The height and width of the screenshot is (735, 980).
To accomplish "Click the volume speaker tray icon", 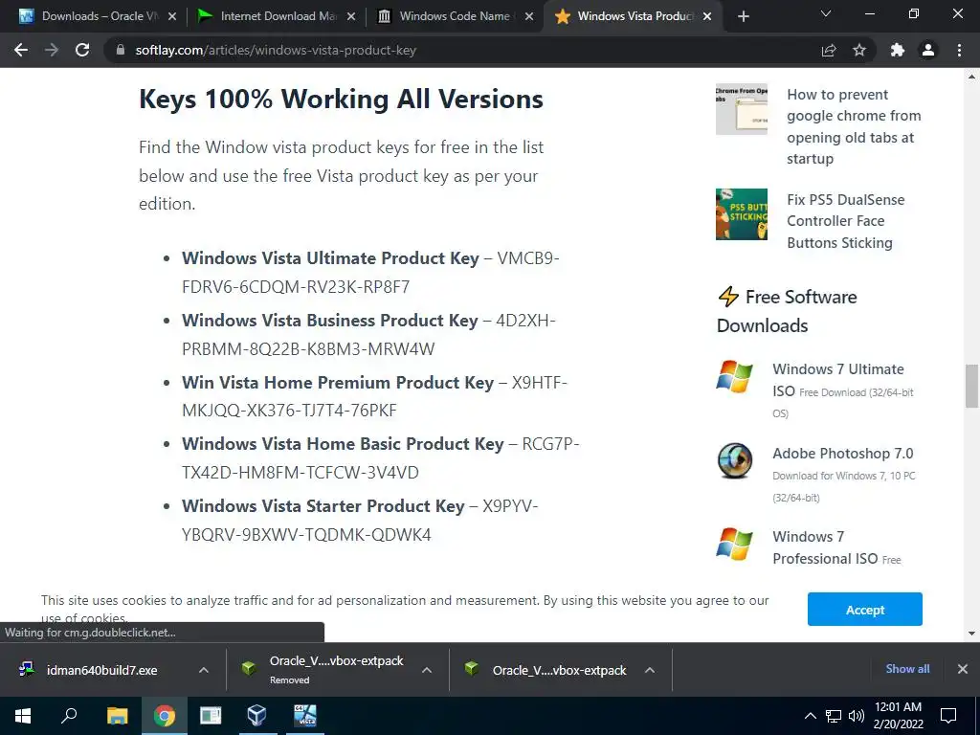I will click(x=857, y=716).
